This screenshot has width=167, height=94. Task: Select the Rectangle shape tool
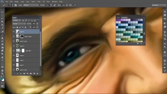2,67
